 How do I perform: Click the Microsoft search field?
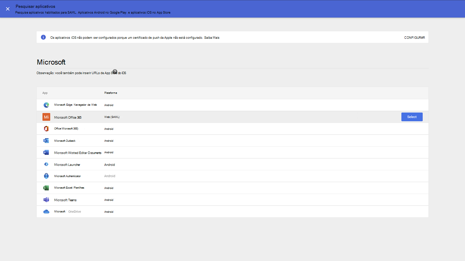click(232, 63)
